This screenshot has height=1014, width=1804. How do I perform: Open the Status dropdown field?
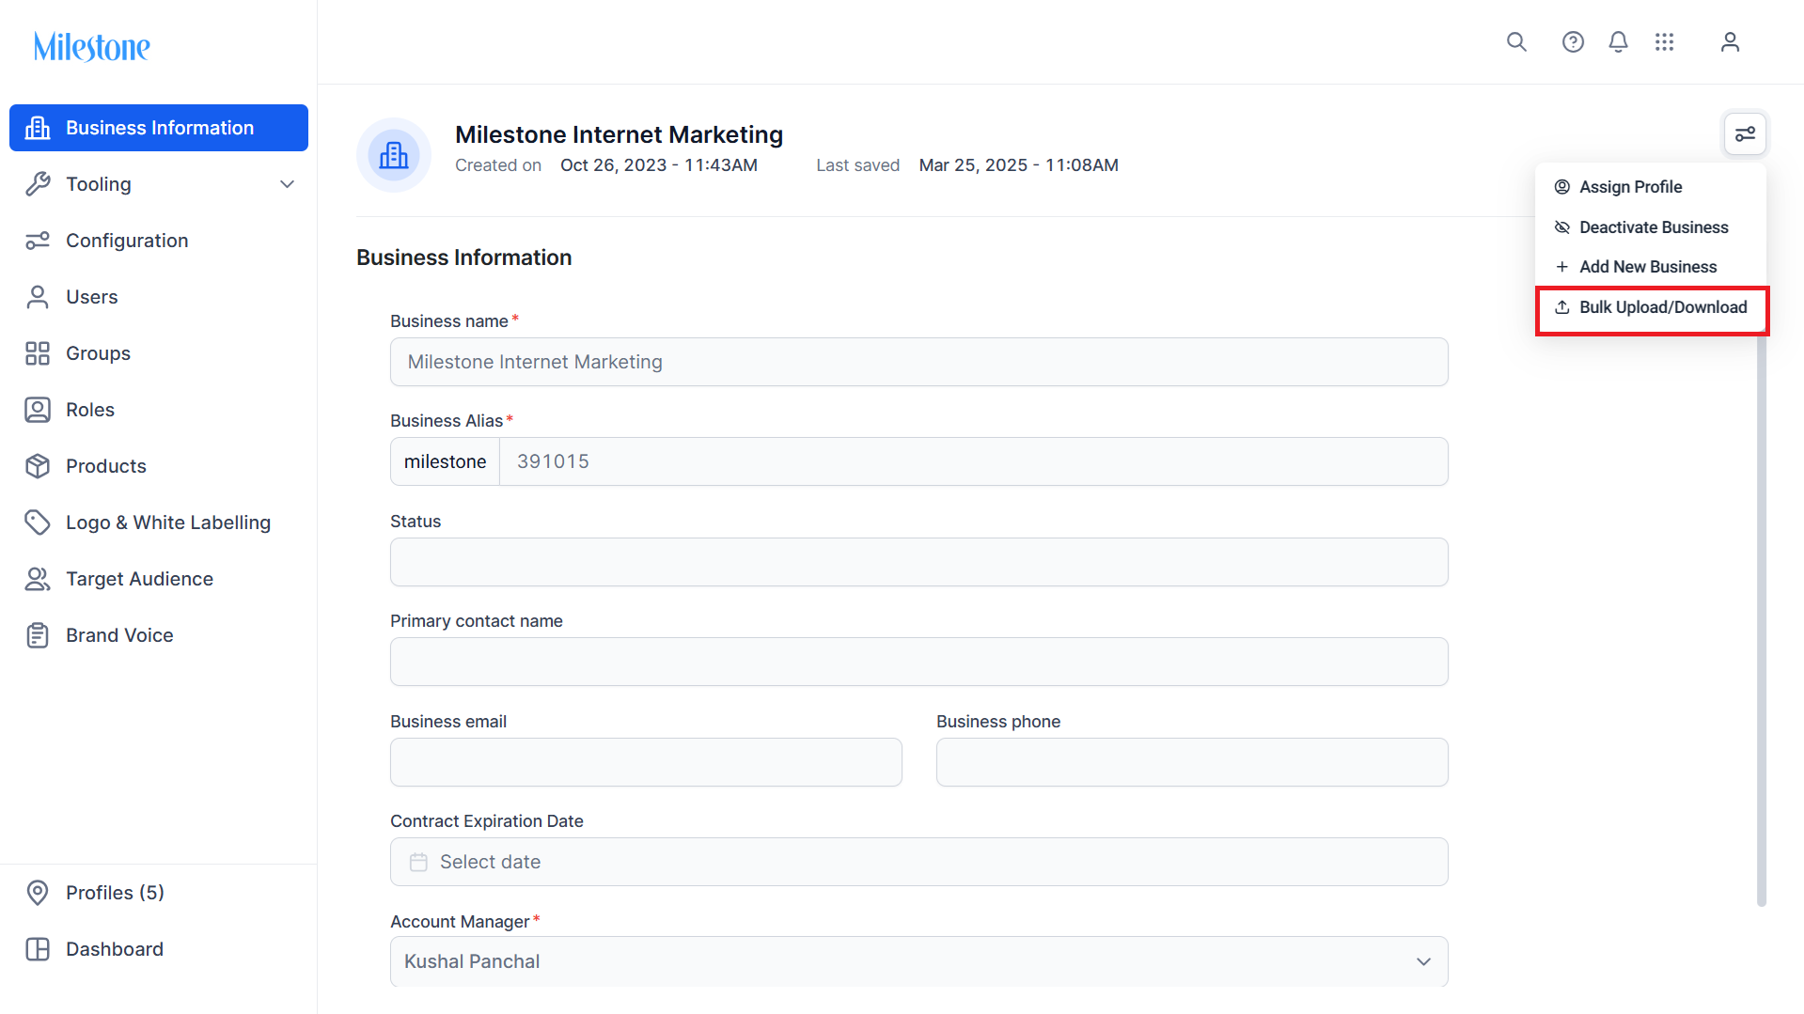pyautogui.click(x=918, y=562)
